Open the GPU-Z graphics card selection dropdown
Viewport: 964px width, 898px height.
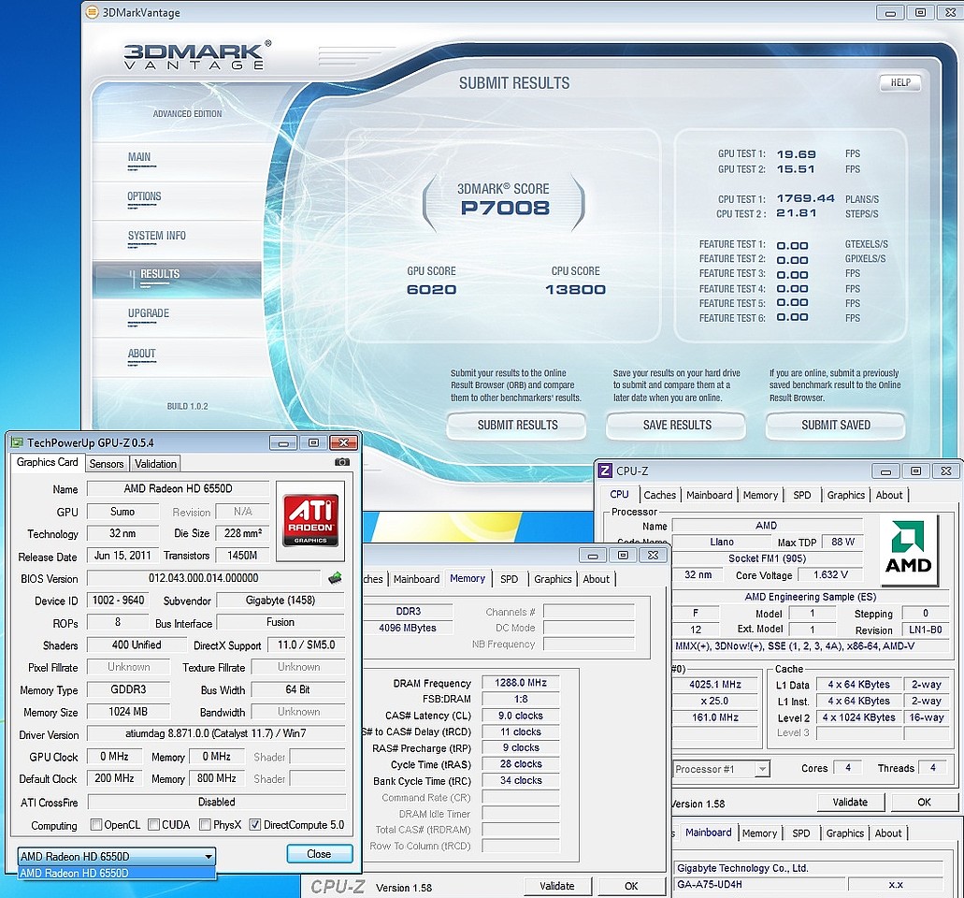coord(117,856)
